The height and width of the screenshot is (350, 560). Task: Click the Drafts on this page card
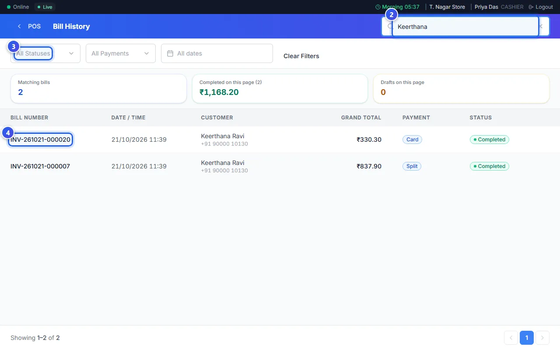click(461, 89)
